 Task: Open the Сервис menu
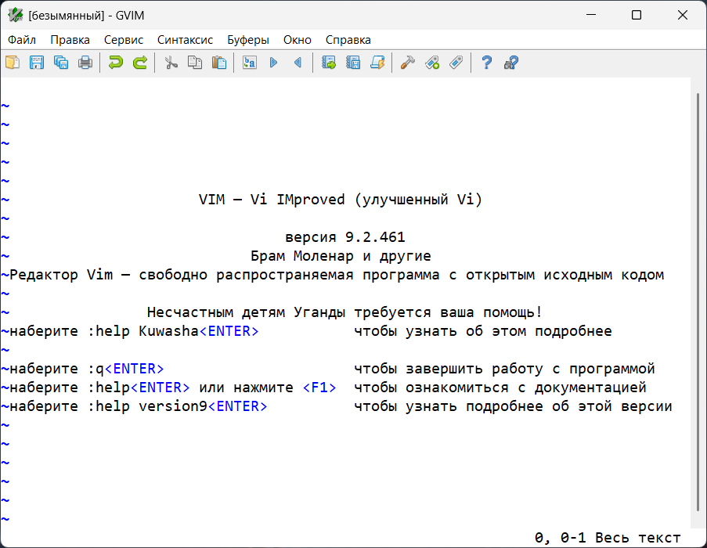pyautogui.click(x=124, y=40)
